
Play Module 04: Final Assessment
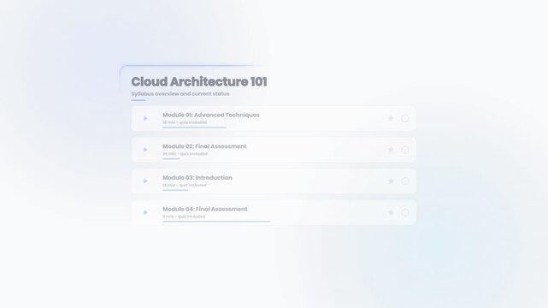pos(145,212)
